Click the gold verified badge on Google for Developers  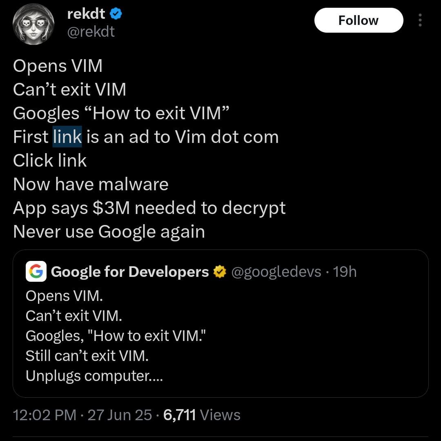[220, 272]
